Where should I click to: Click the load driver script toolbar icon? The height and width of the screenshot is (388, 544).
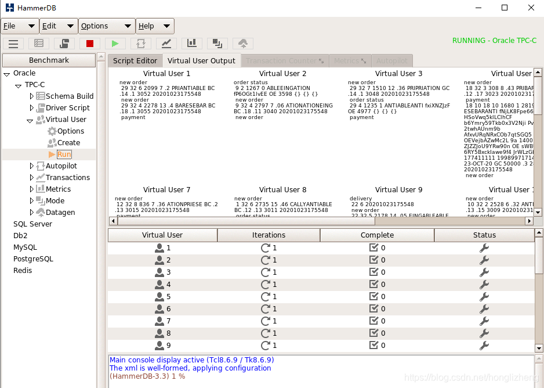tap(64, 44)
